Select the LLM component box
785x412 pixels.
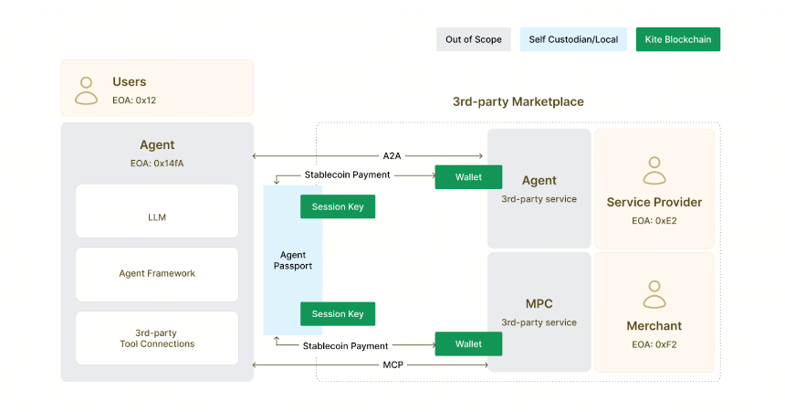pyautogui.click(x=157, y=211)
